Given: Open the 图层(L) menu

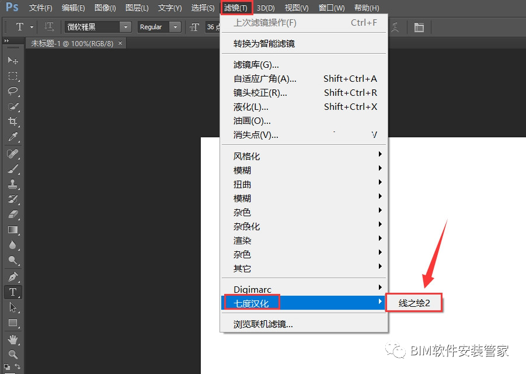Looking at the screenshot, I should tap(137, 8).
